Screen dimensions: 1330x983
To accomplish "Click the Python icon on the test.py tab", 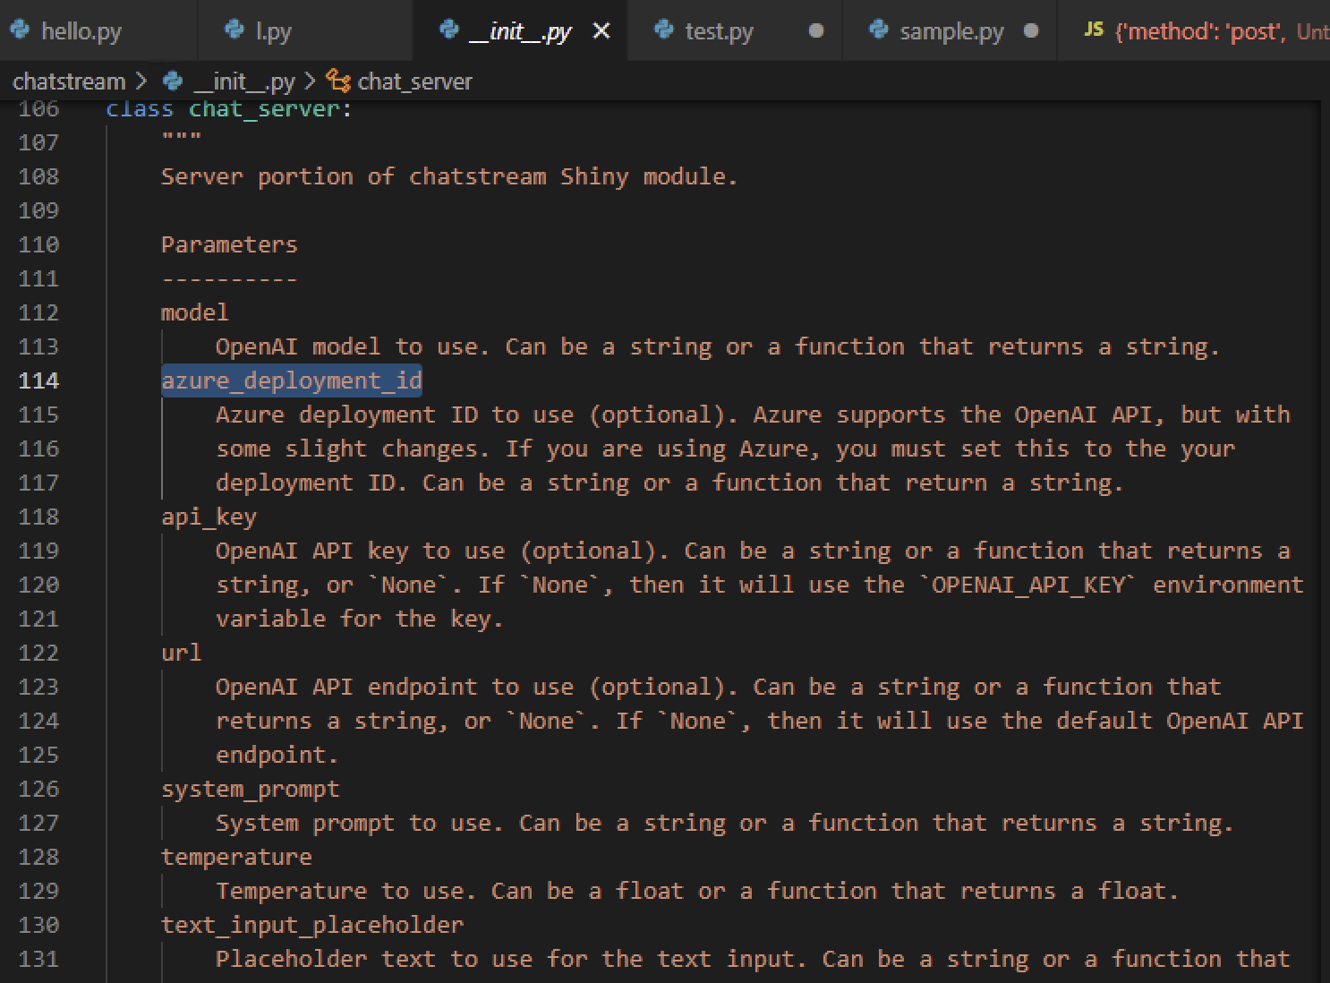I will 663,30.
